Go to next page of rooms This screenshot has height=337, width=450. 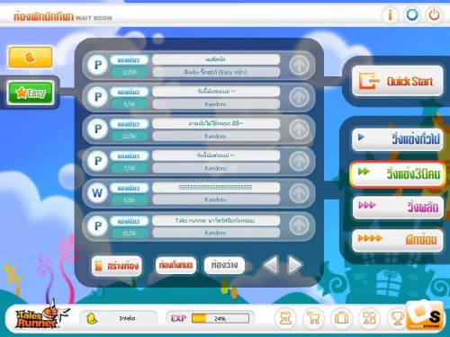(294, 265)
